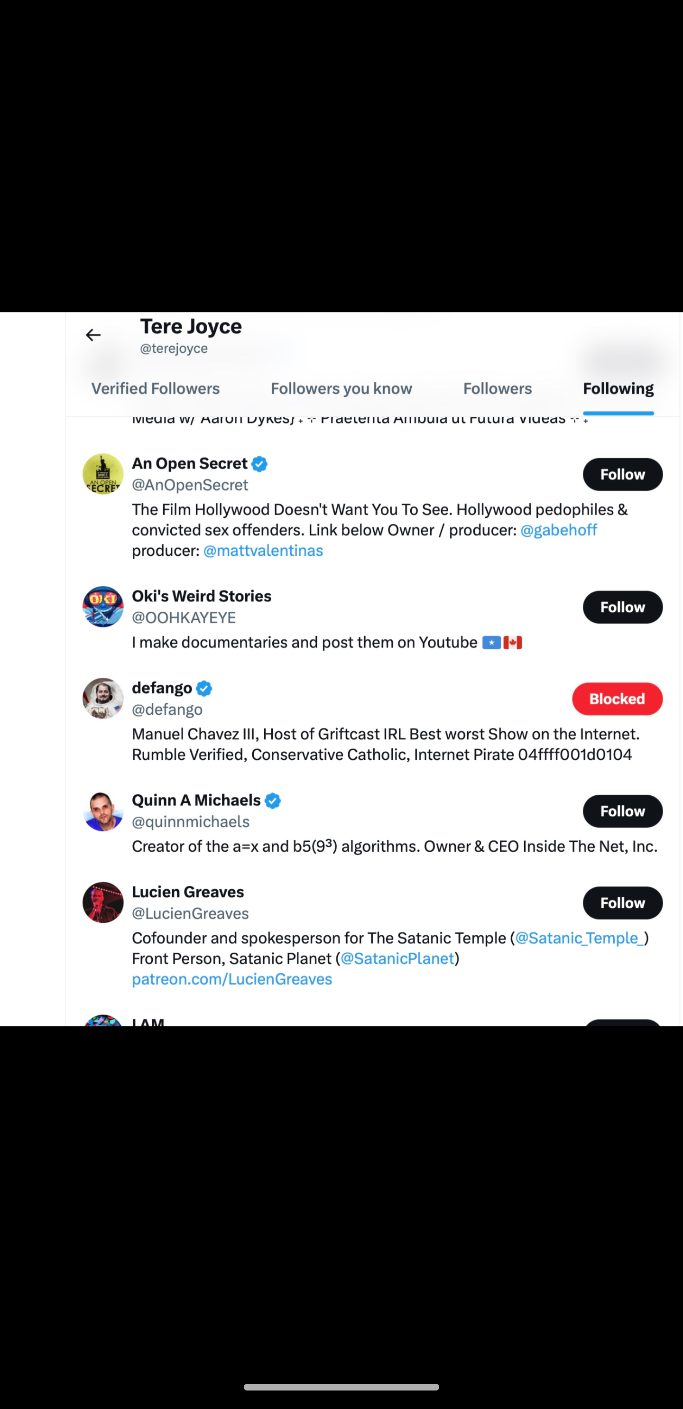This screenshot has width=683, height=1409.
Task: Open the Verified Followers tab
Action: [x=156, y=388]
